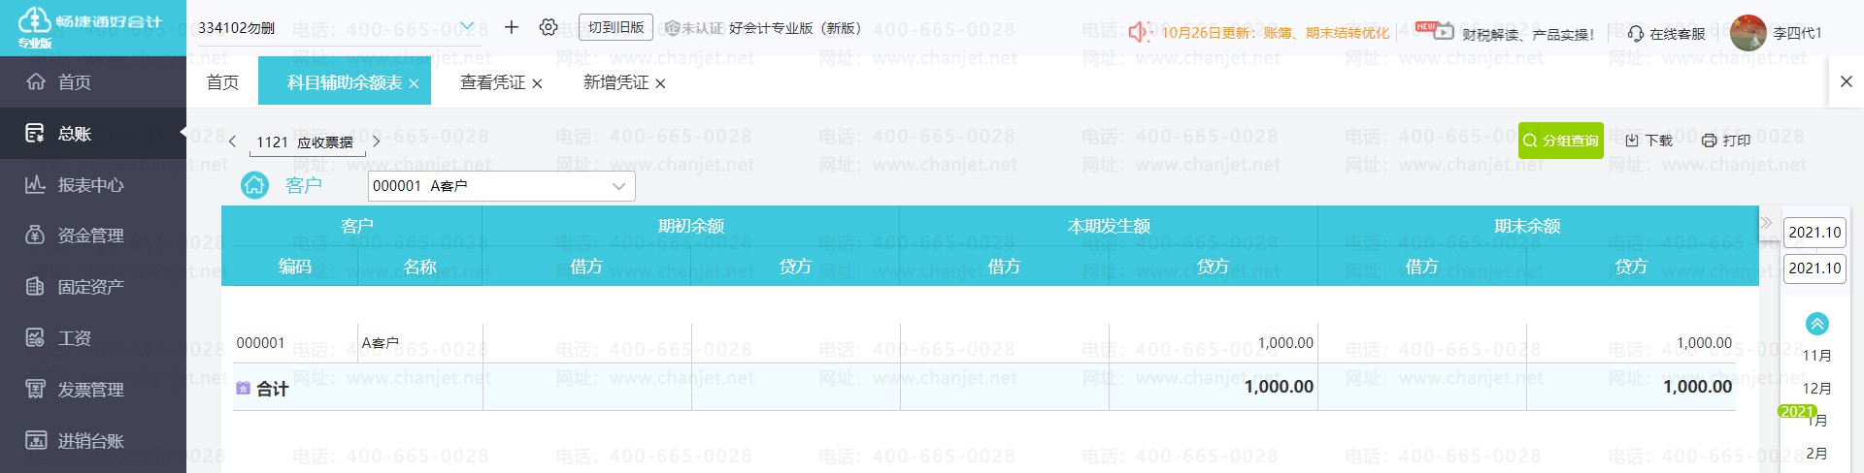Expand the account name dropdown arrow
This screenshot has width=1864, height=473.
467,26
